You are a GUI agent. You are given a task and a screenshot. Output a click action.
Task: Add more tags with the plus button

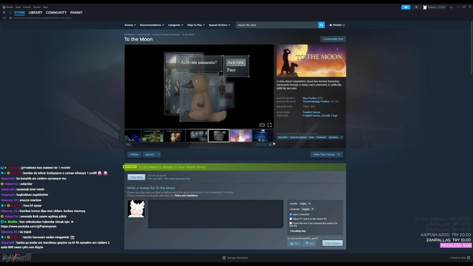click(x=341, y=137)
